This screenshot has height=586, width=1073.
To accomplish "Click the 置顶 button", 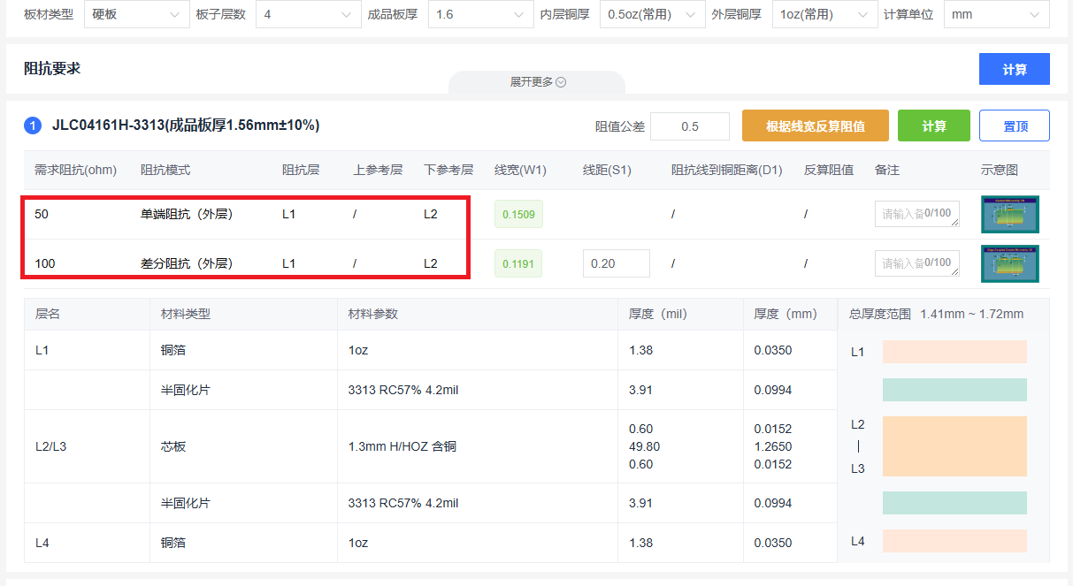I will coord(1014,126).
